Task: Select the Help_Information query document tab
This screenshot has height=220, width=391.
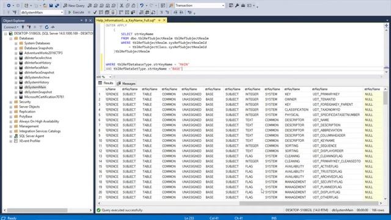Action: point(126,20)
